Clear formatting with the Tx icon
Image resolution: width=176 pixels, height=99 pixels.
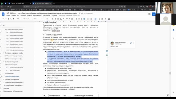click(x=106, y=19)
